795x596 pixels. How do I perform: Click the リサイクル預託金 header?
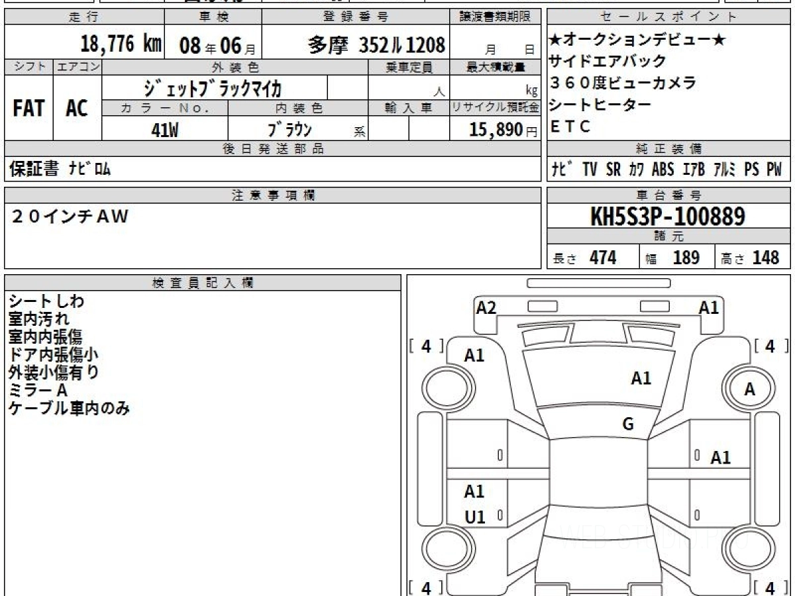tap(496, 107)
